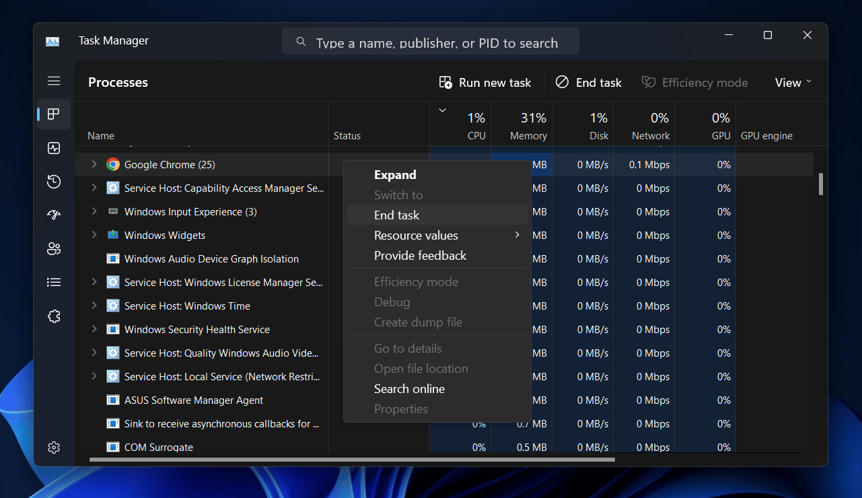
Task: Click the Windows Audio Device Graph Isolation icon
Action: (113, 259)
